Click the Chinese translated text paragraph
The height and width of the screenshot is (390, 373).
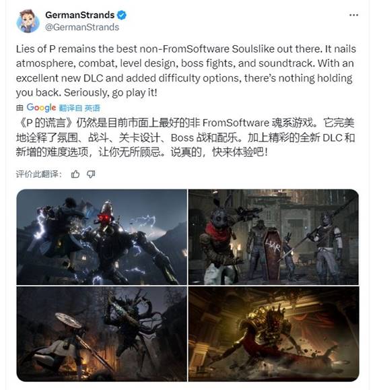185,137
